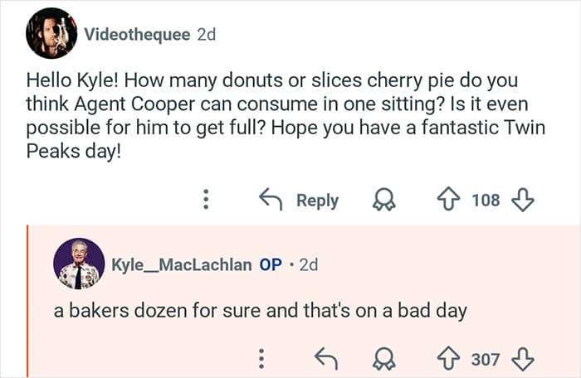Visit the Videothequee username link
The height and width of the screenshot is (378, 581).
[137, 34]
